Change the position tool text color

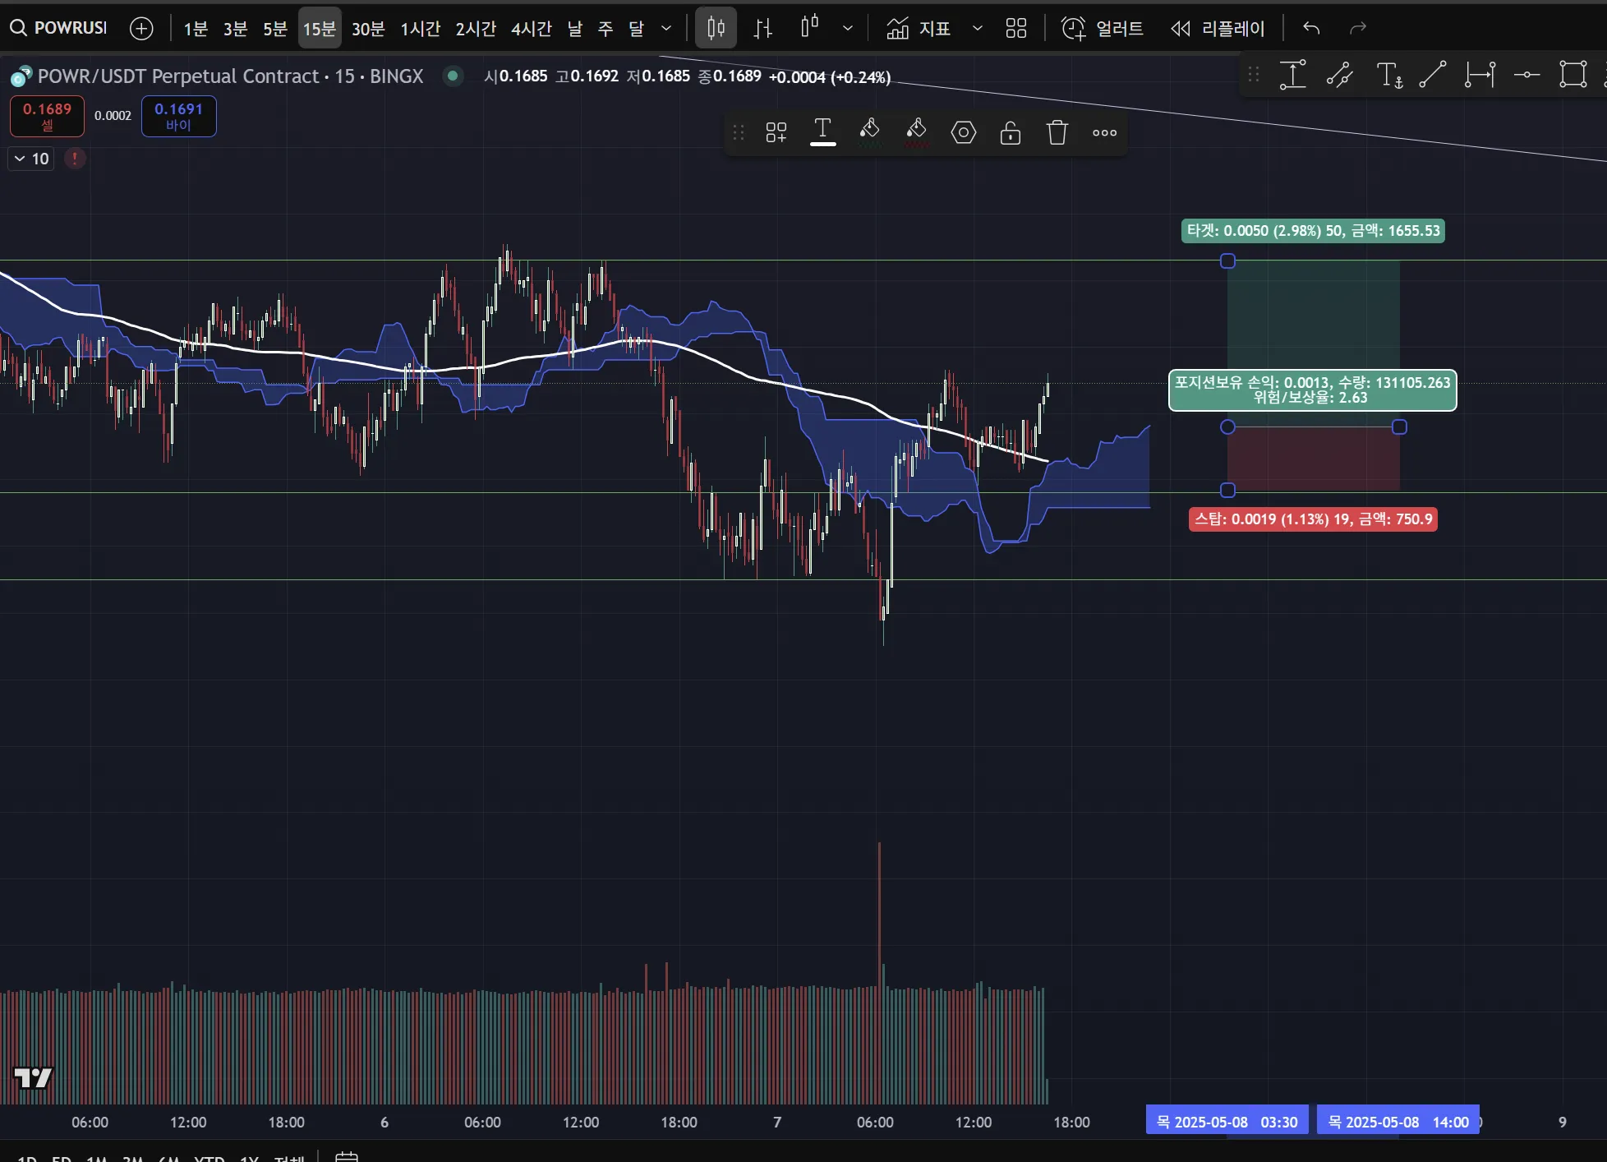pos(822,132)
